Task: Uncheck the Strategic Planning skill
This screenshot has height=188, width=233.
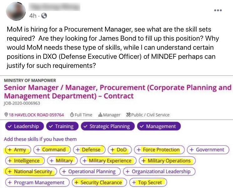Action: point(108,126)
